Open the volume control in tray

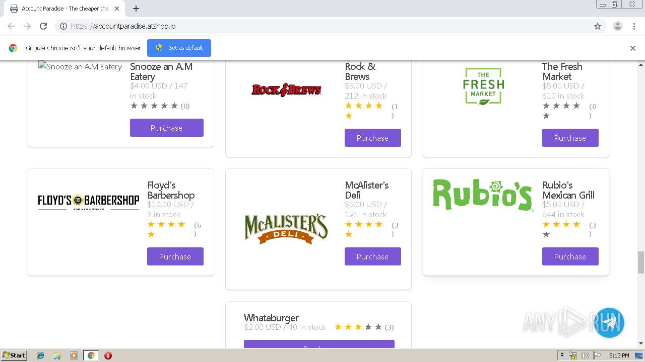tap(585, 355)
